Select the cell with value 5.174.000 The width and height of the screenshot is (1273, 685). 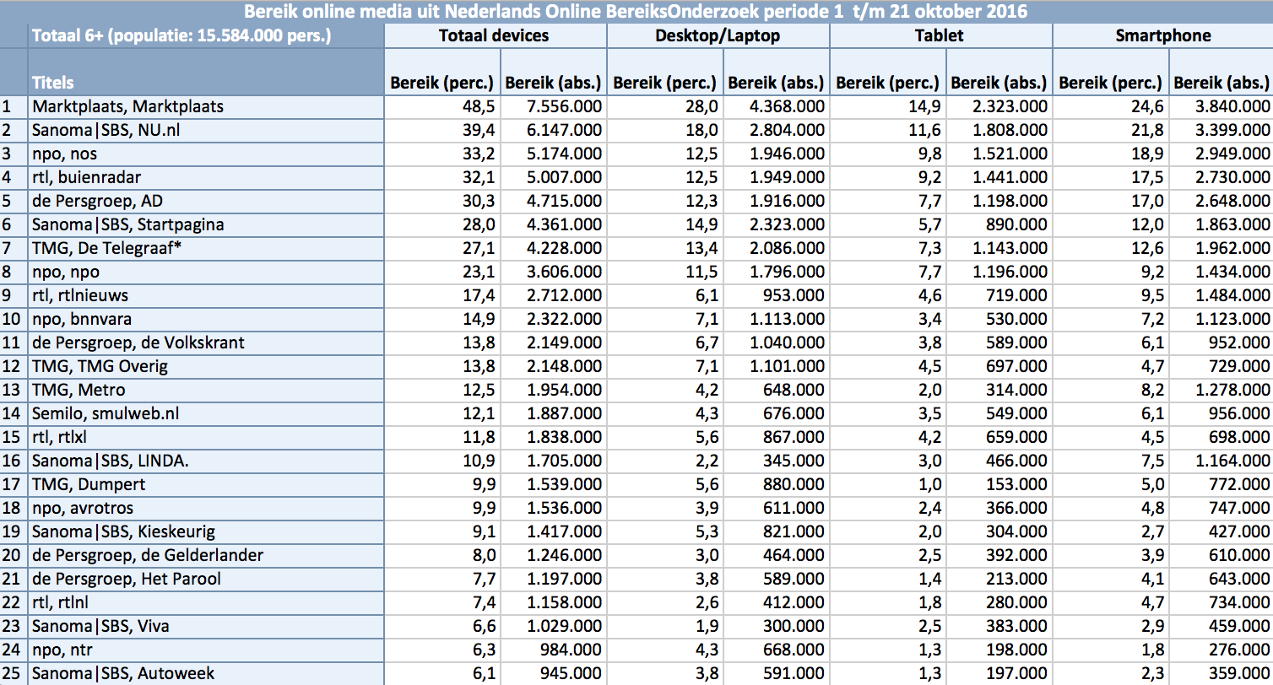point(553,154)
